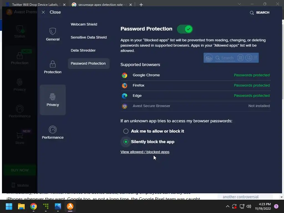Click the overlay grid apps icon
The width and height of the screenshot is (284, 213).
[x=240, y=58]
